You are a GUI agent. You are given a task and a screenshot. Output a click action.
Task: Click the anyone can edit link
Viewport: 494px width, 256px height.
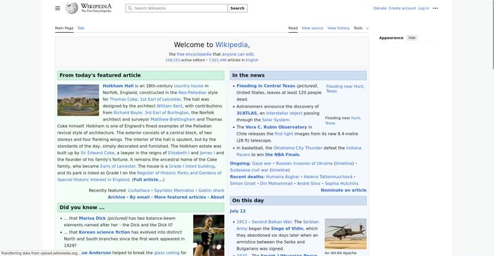tap(238, 54)
